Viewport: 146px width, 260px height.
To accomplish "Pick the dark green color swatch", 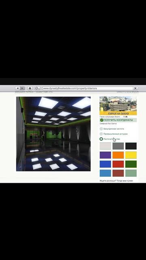I will coord(131,164).
